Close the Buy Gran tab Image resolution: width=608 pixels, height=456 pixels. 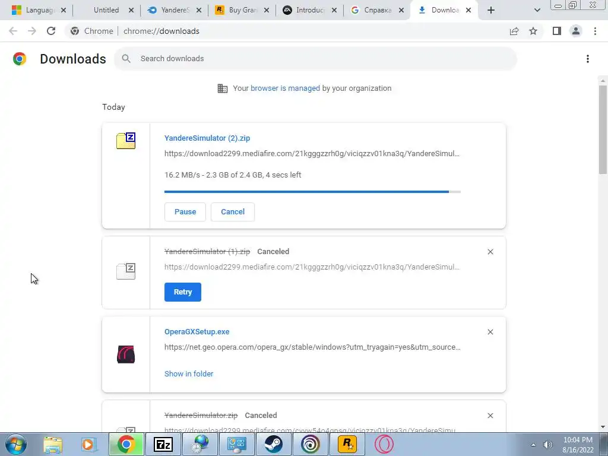(267, 10)
